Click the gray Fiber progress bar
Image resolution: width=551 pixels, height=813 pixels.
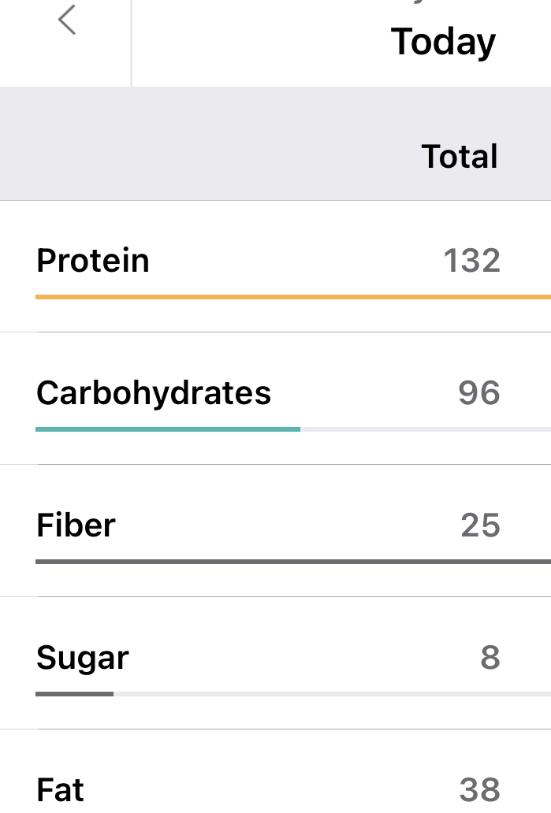[292, 562]
